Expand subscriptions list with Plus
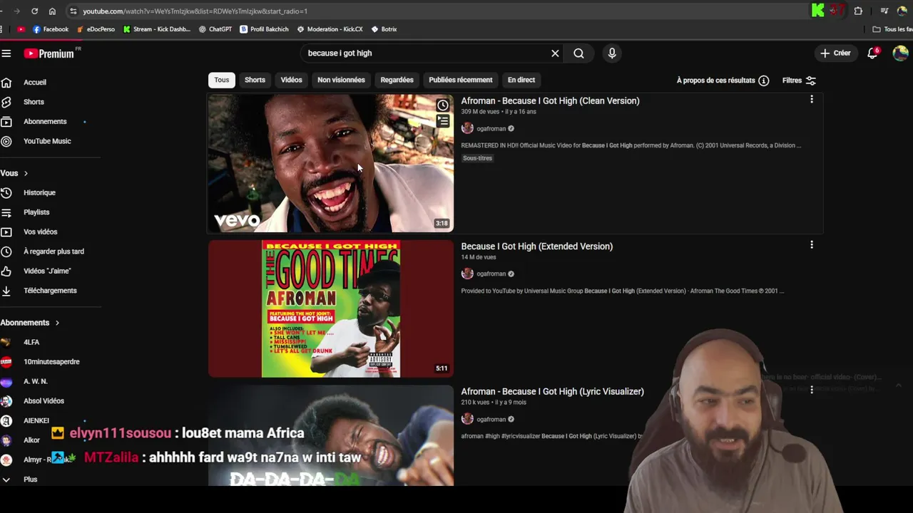Screen dimensions: 913x513 pos(30,480)
